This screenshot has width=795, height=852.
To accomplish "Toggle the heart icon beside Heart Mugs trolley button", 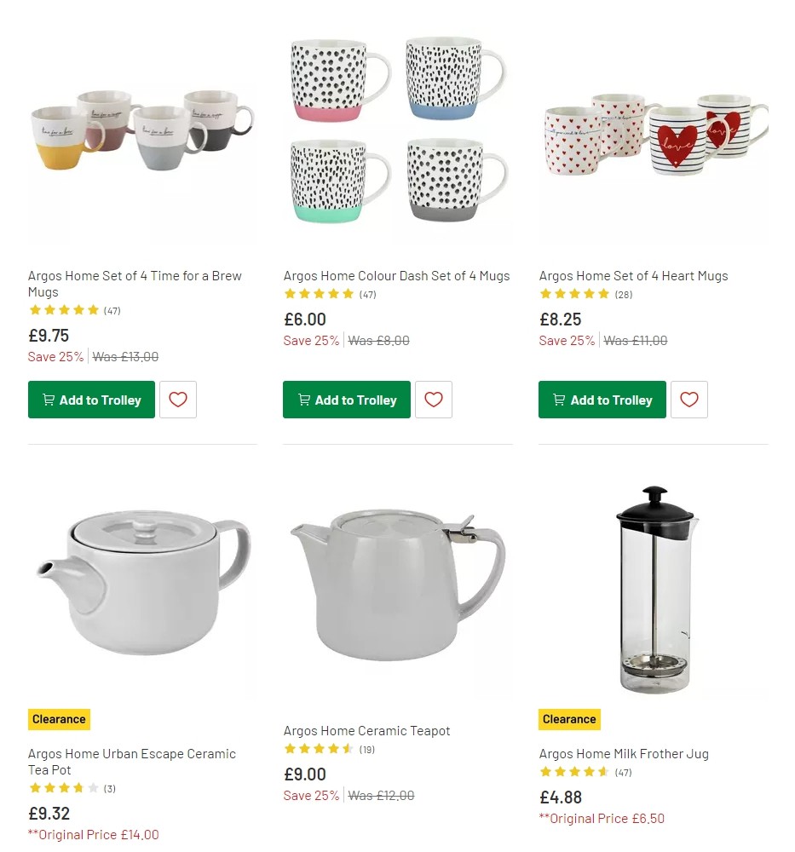I will (688, 399).
